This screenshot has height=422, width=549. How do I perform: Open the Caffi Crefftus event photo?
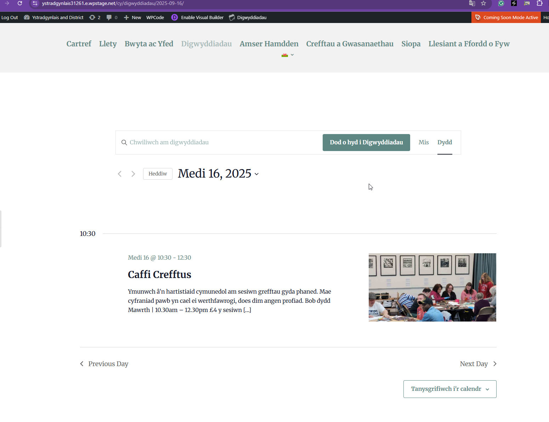[432, 287]
